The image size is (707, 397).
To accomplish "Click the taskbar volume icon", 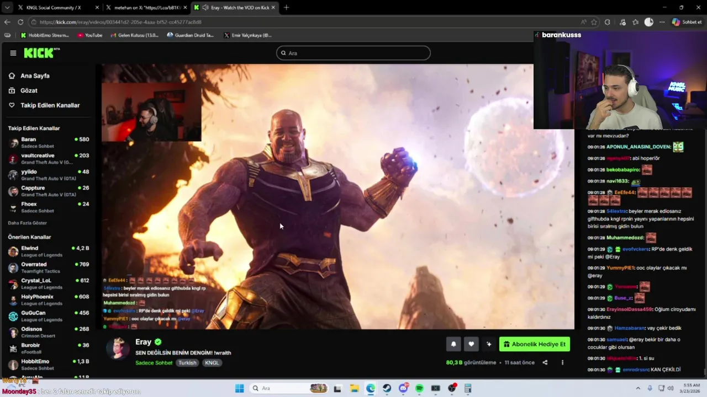I will coord(671,388).
